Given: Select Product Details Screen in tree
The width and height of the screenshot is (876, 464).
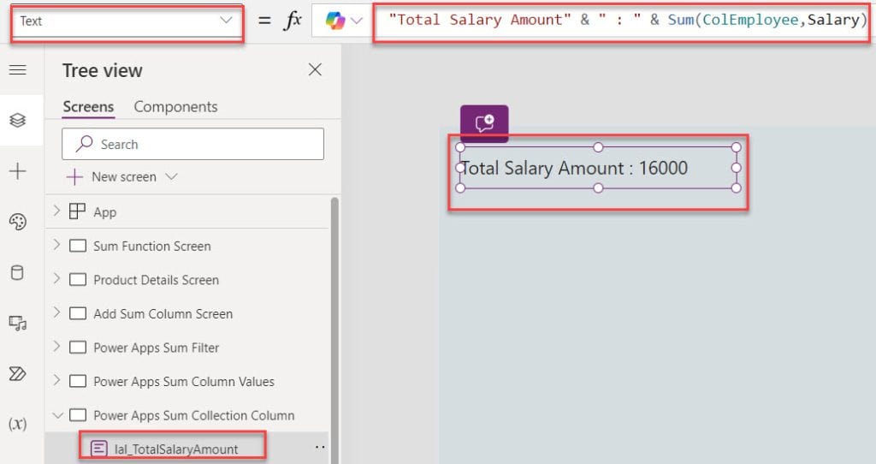Looking at the screenshot, I should coord(156,280).
